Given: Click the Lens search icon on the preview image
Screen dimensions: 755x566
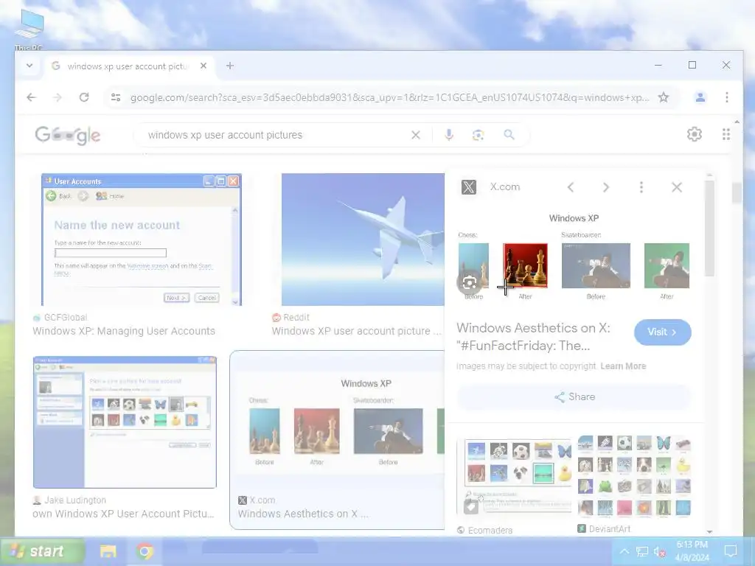Looking at the screenshot, I should tap(470, 282).
